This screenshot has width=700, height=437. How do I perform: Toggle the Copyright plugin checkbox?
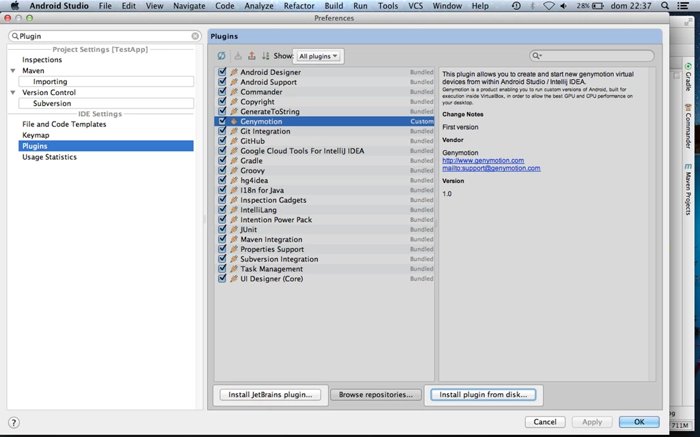222,101
